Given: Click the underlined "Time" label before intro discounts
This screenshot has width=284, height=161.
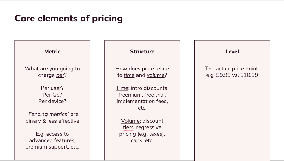Looking at the screenshot, I should pos(122,88).
